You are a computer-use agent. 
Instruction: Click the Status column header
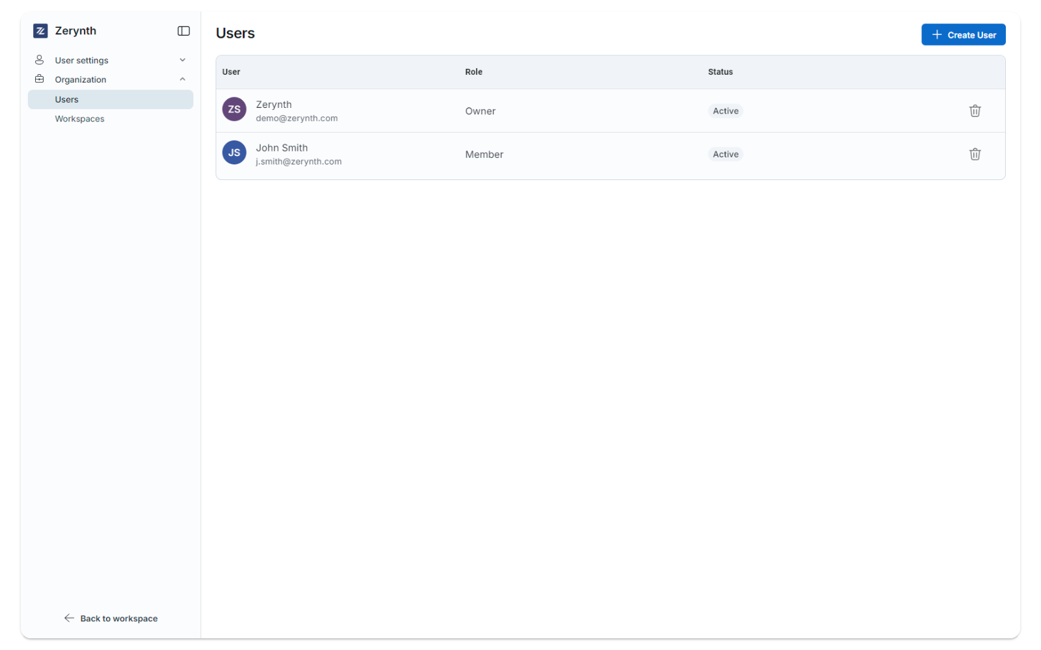[720, 72]
